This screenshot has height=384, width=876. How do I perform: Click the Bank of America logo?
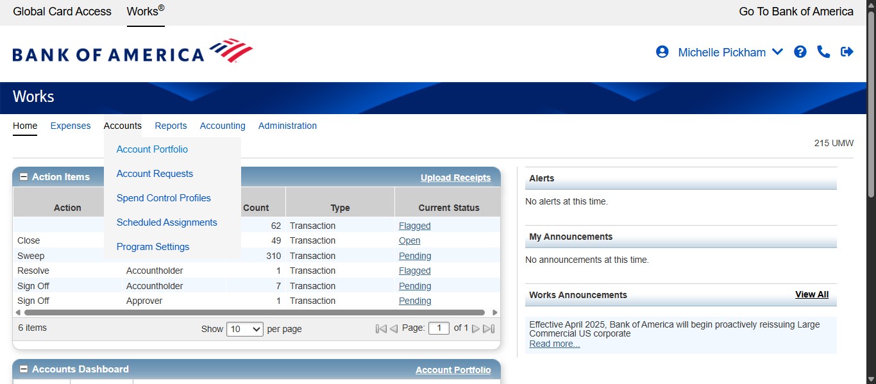click(132, 51)
